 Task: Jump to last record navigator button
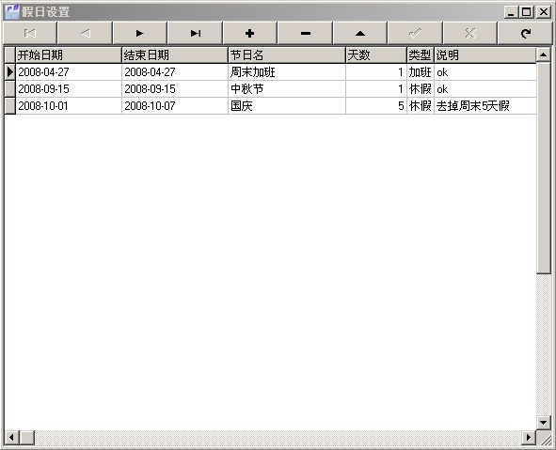tap(195, 33)
